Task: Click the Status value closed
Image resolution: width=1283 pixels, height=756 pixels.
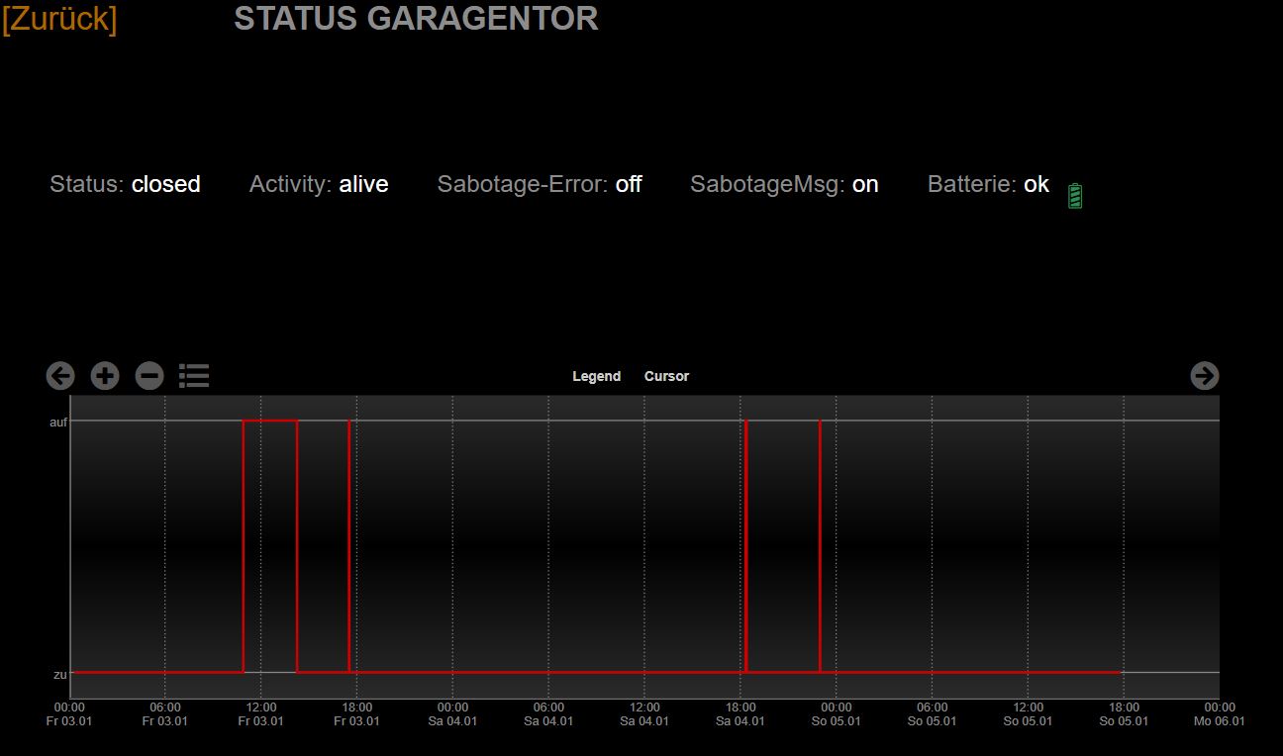Action: point(166,185)
